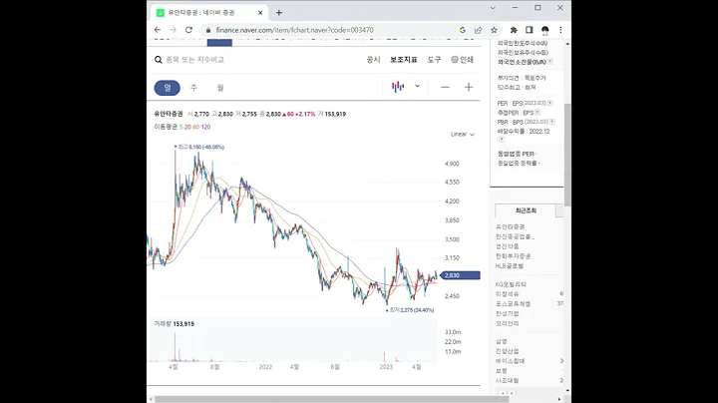The image size is (718, 403).
Task: Open the Linear scale dropdown
Action: [x=462, y=135]
